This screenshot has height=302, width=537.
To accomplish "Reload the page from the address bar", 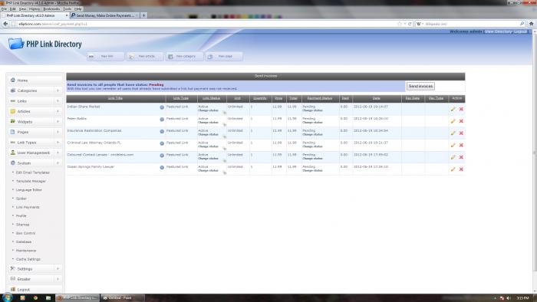I will coord(410,24).
